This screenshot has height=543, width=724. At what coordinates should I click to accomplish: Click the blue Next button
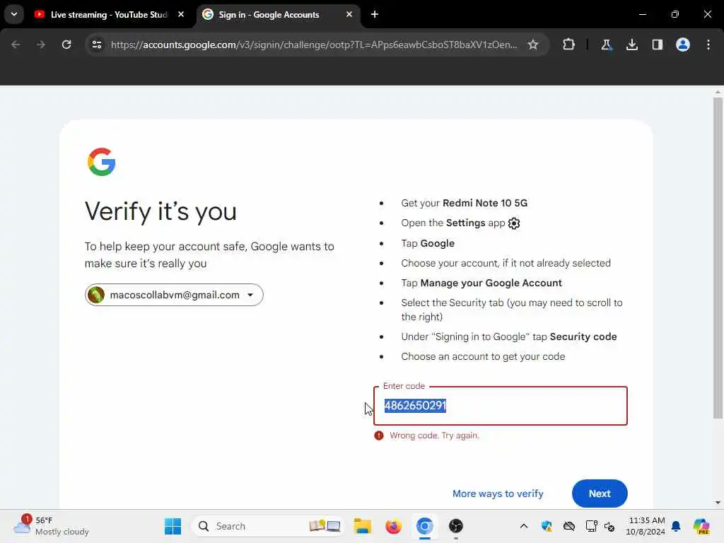600,494
